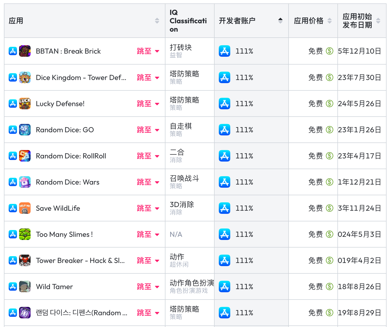The width and height of the screenshot is (391, 327).
Task: Expand 跳至 dropdown for Random Dice: GO
Action: (148, 130)
